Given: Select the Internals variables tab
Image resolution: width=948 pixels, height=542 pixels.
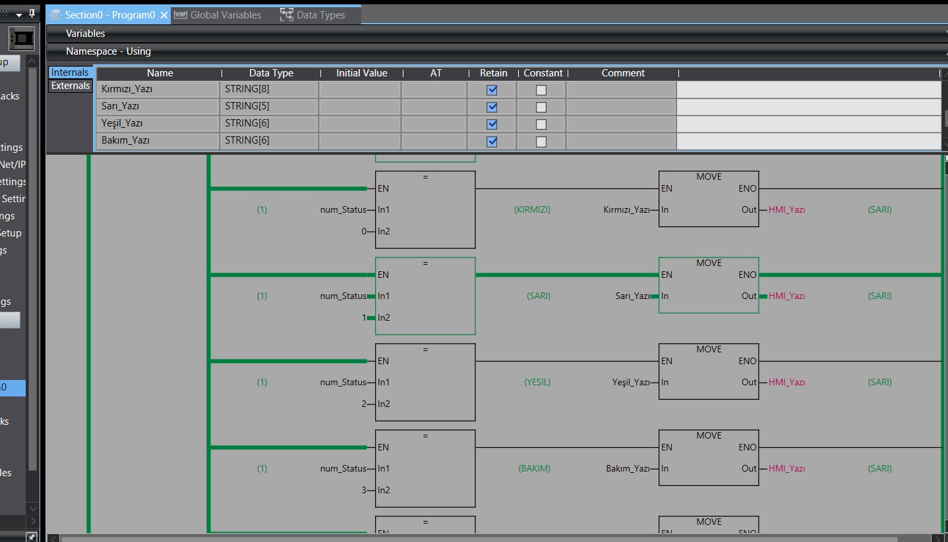Looking at the screenshot, I should [70, 72].
